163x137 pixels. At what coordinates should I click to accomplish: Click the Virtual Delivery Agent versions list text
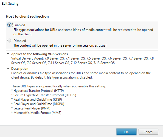pos(82,61)
